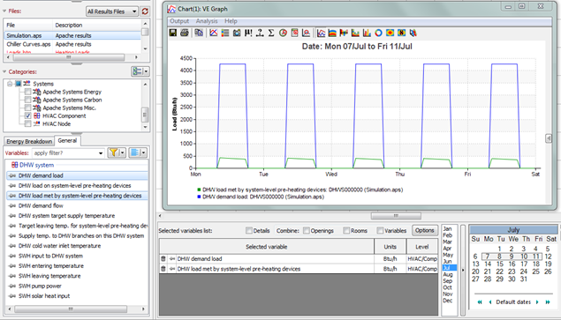
Task: Click the mu statistics icon
Action: (x=248, y=33)
